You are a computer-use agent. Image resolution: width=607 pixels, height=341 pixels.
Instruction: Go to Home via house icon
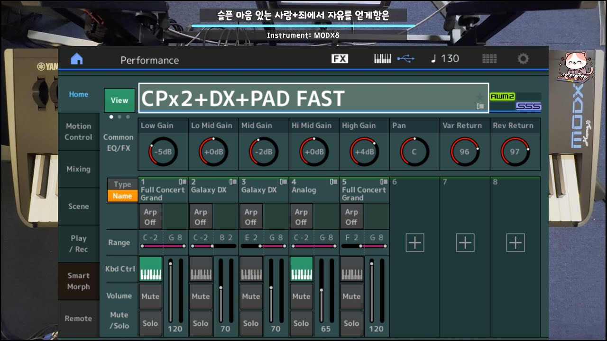coord(76,59)
